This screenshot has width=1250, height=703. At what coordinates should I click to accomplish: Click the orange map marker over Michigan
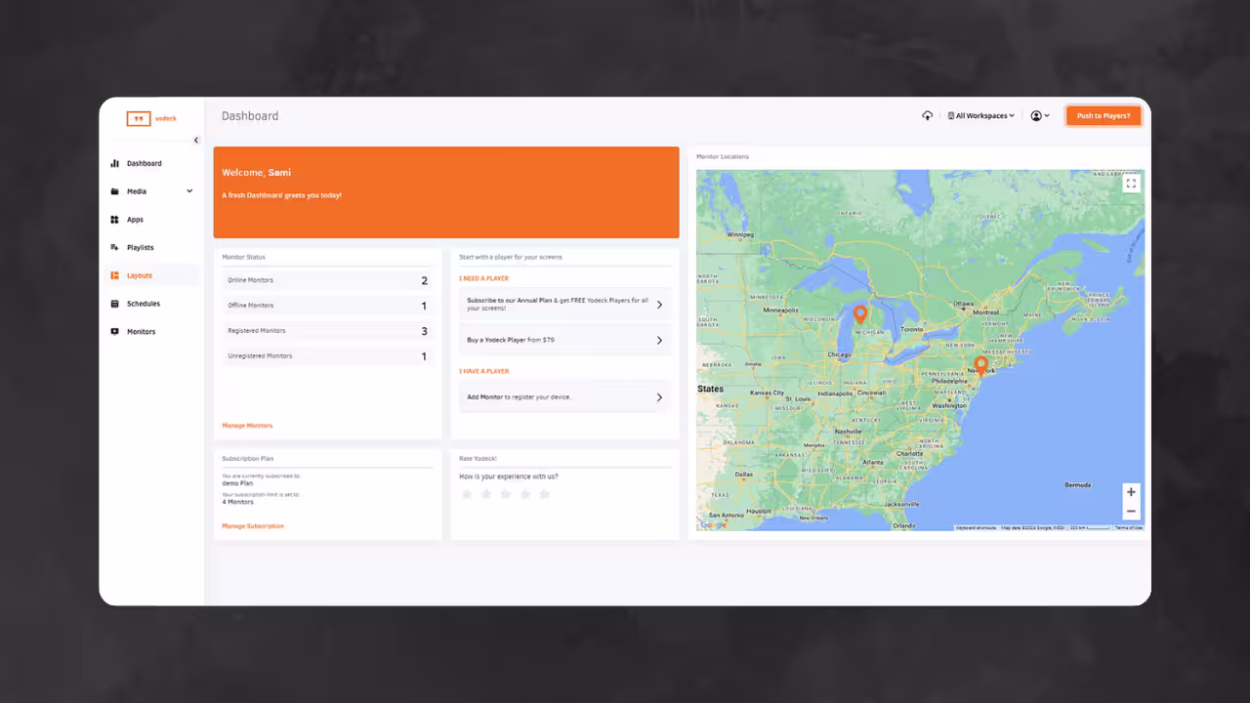pos(860,313)
